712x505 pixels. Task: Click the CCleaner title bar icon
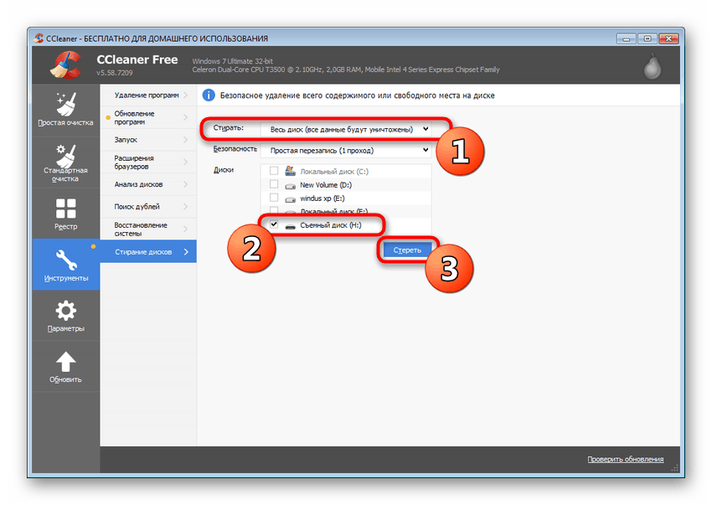pos(39,39)
